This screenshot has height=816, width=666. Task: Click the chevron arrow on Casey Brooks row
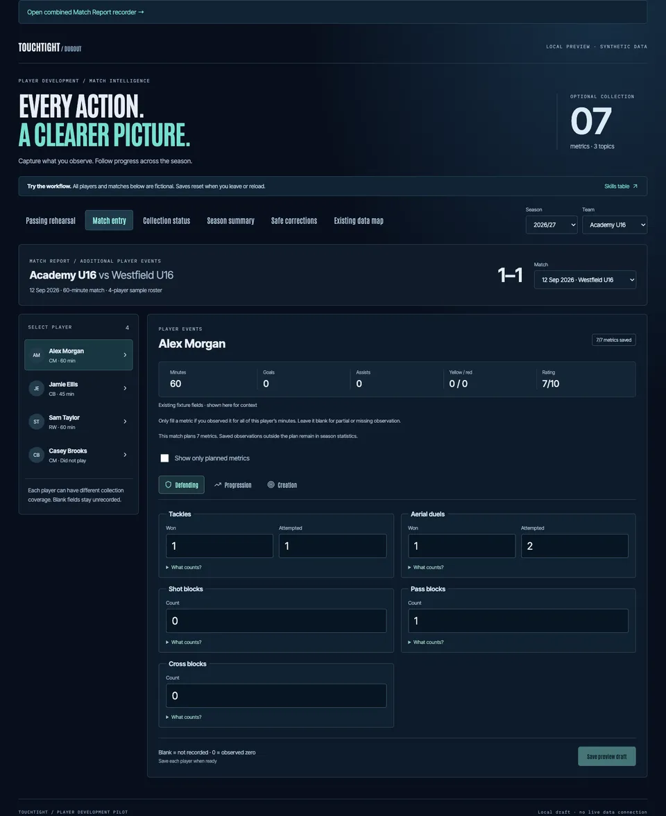125,455
